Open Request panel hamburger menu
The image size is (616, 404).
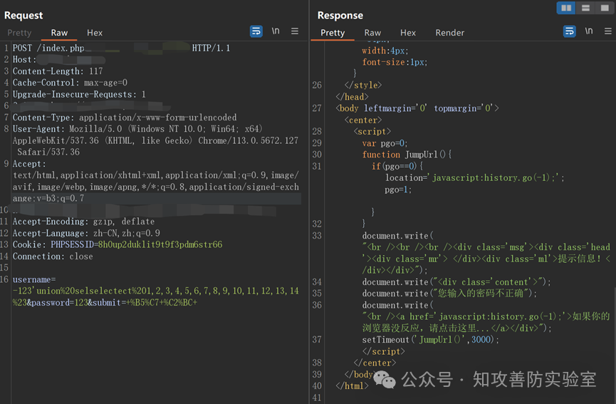click(x=295, y=31)
